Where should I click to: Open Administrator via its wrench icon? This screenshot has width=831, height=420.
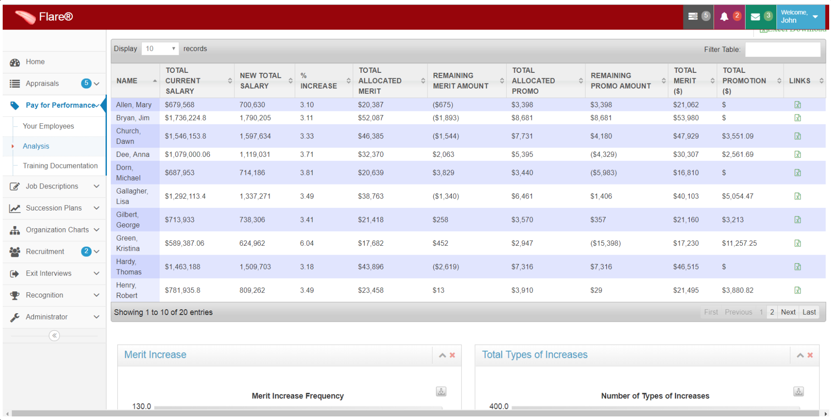tap(15, 317)
